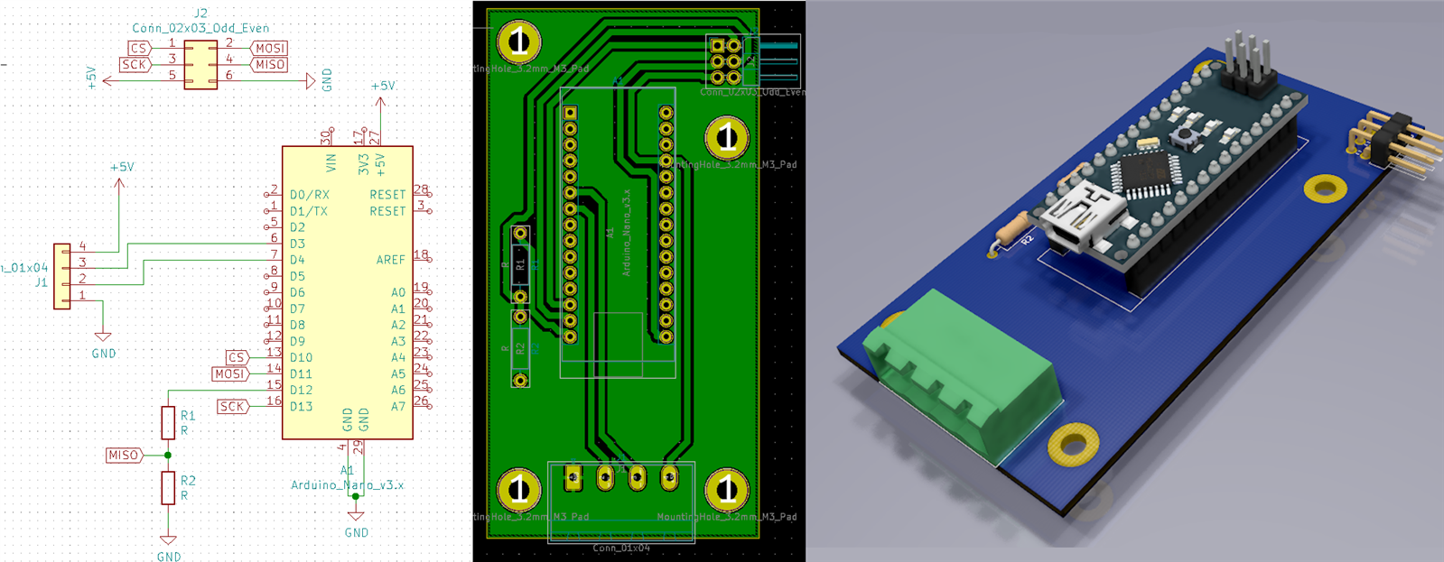Select the MOSI net label beside J2 pin 2
The width and height of the screenshot is (1444, 562).
pyautogui.click(x=270, y=49)
